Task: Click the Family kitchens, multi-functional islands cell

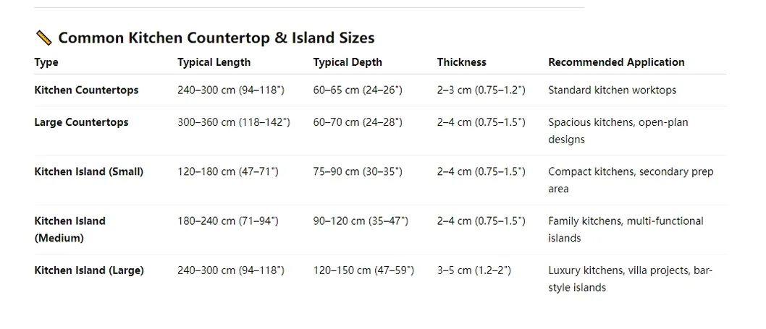Action: (x=626, y=229)
